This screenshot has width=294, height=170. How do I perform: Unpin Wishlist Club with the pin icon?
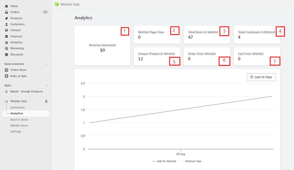coord(46,101)
